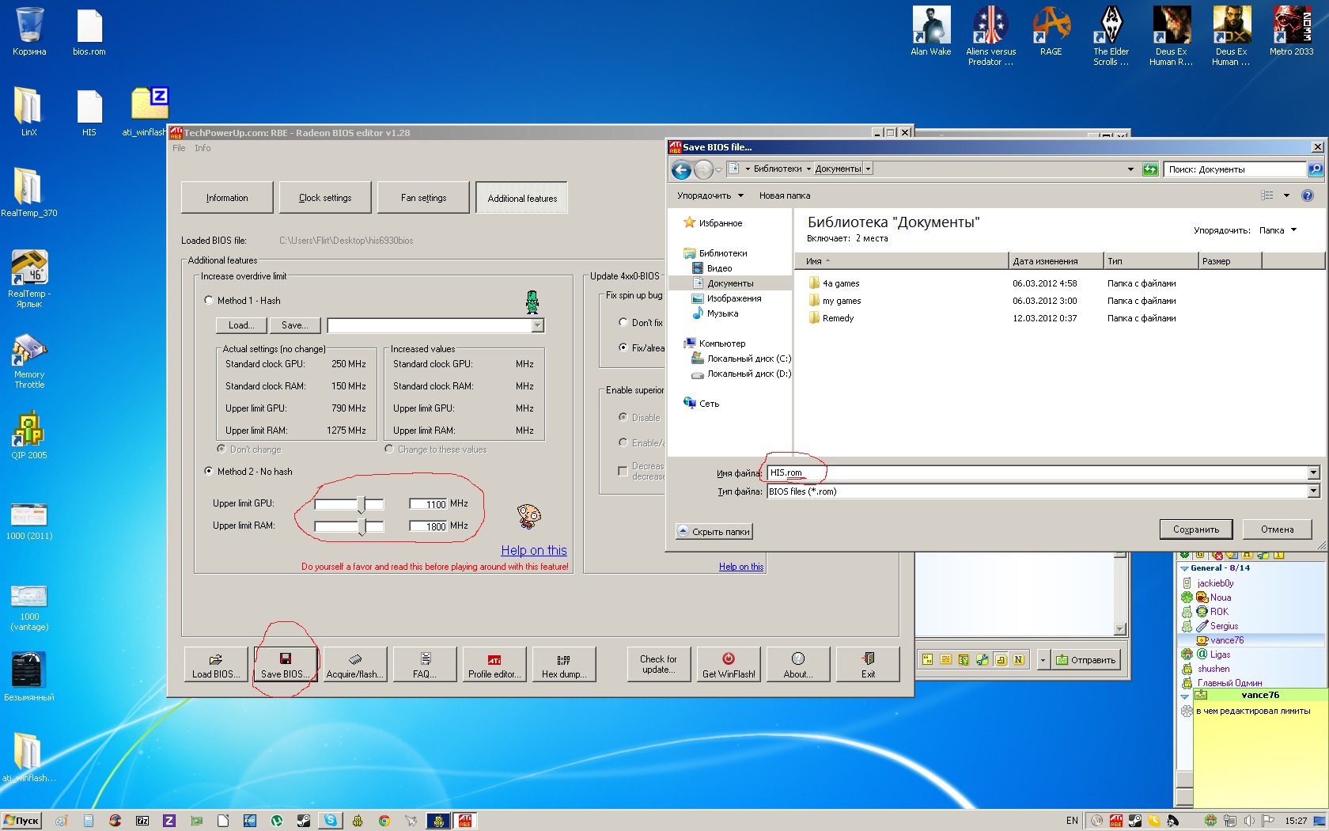This screenshot has height=831, width=1329.
Task: Click the back arrow in Save dialog
Action: click(x=681, y=169)
